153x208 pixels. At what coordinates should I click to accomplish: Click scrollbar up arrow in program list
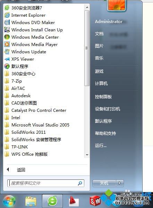click(87, 7)
